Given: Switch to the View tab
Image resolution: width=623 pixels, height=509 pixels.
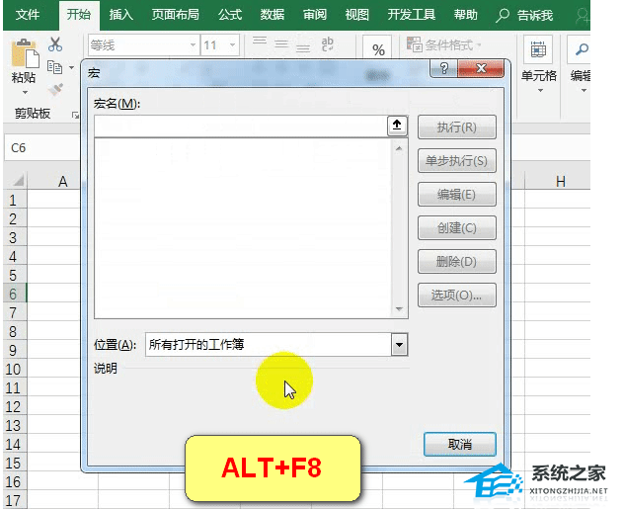Looking at the screenshot, I should (x=356, y=15).
